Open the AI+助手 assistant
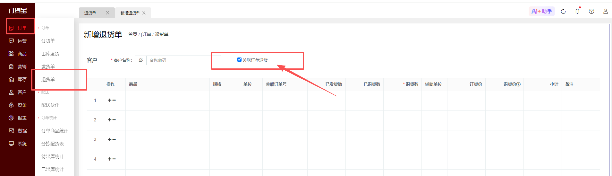 pyautogui.click(x=541, y=11)
